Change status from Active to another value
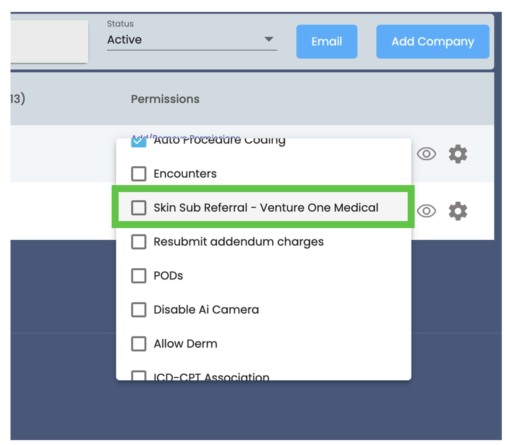This screenshot has width=506, height=445. (x=192, y=40)
